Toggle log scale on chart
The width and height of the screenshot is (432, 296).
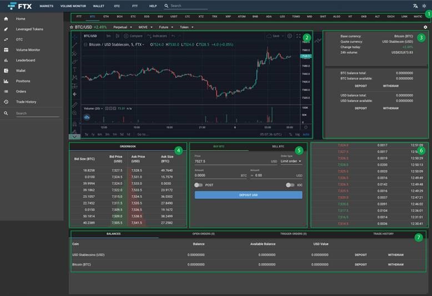coord(298,135)
